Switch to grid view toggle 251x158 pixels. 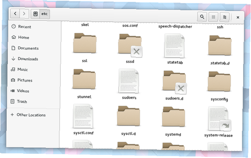click(213, 17)
